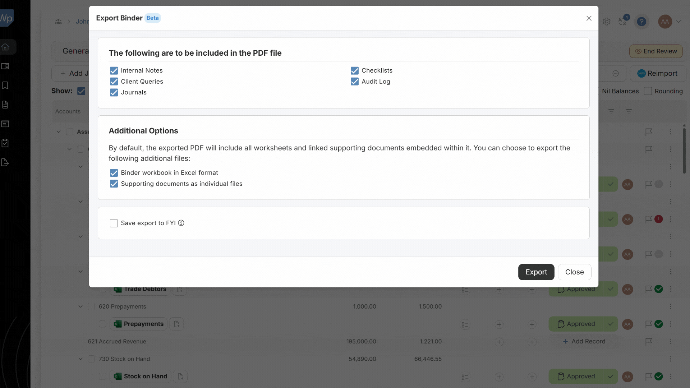Click the Export button
The image size is (690, 388).
coord(536,272)
